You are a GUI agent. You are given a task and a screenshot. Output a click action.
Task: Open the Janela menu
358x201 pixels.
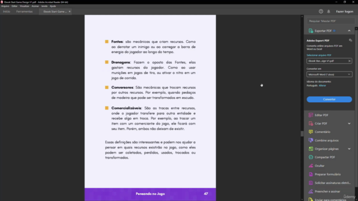(44, 6)
